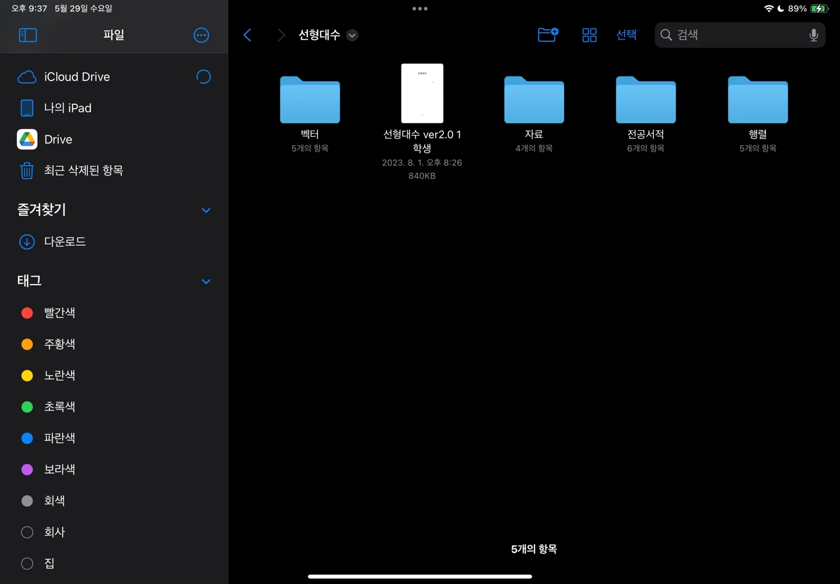Filter by the 회색 gray tag

(x=54, y=501)
